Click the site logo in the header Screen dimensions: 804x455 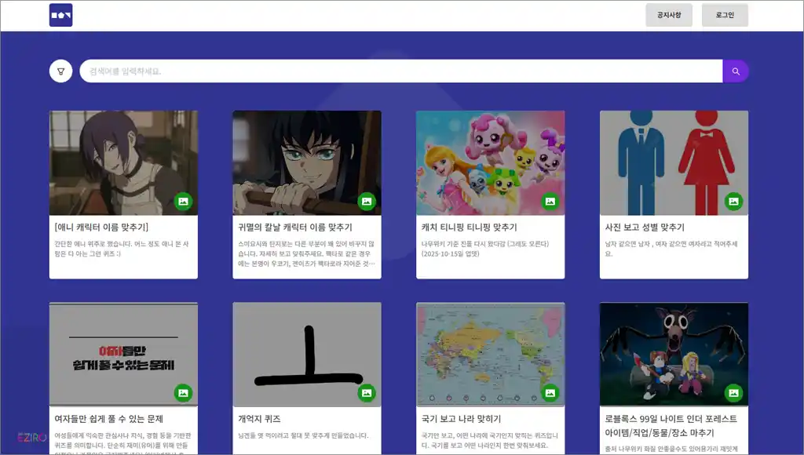[x=60, y=15]
